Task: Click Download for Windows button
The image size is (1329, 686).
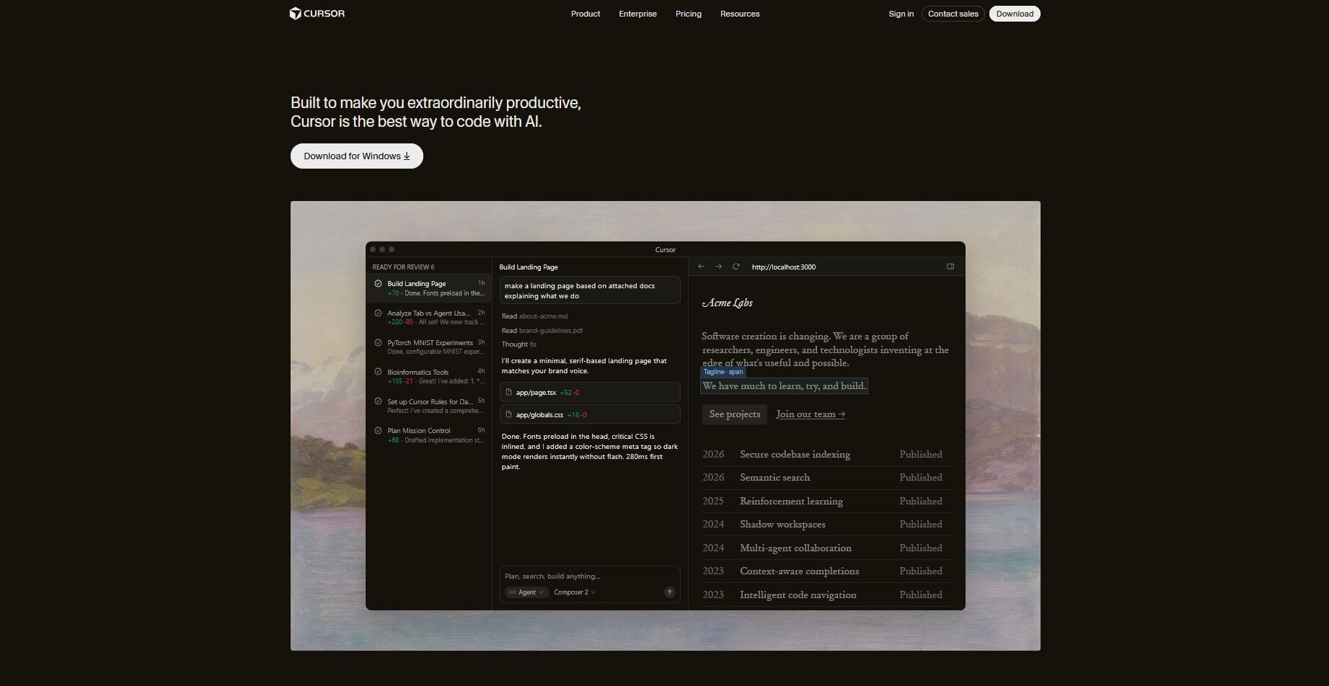Action: [357, 156]
